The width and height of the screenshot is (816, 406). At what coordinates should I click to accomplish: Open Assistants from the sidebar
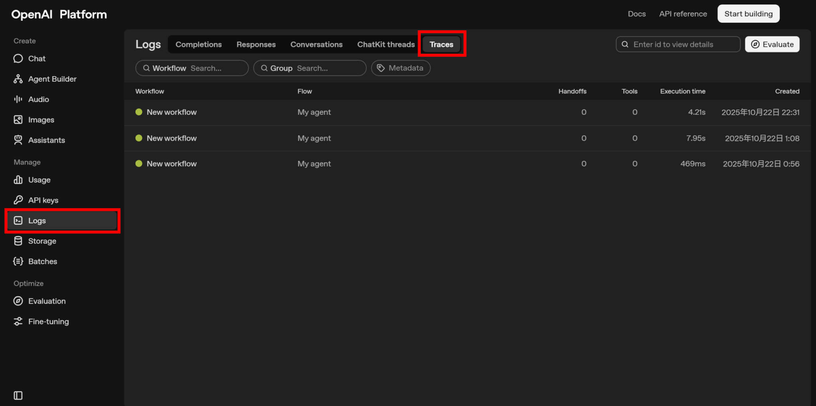click(46, 140)
